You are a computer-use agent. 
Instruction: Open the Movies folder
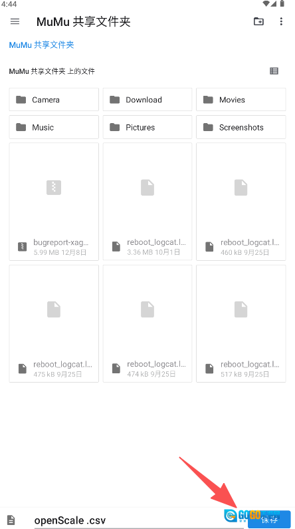tap(241, 100)
